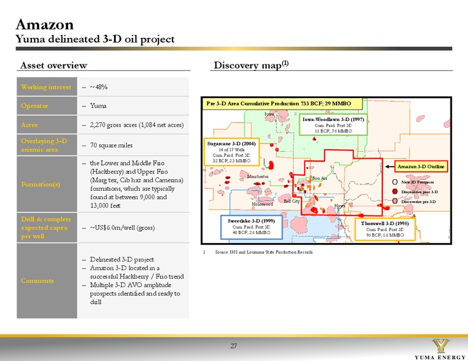Click the 'Pre 3-D Area Cumulative Production' banner
This screenshot has height=361, width=468.
point(282,103)
